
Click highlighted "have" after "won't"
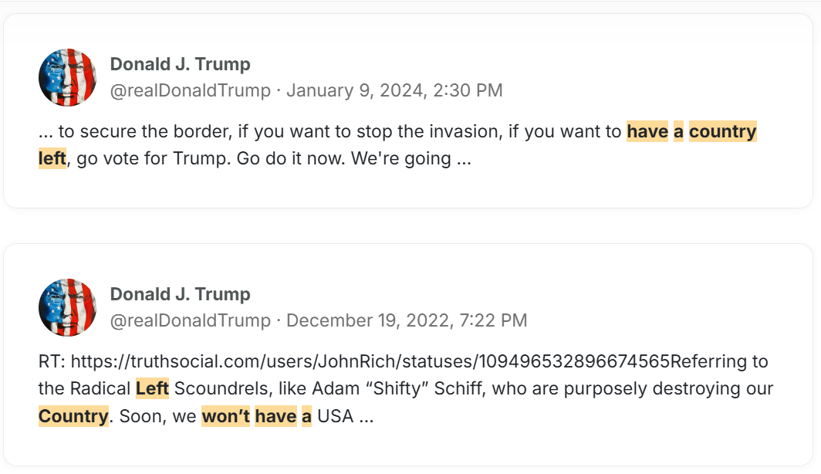(x=275, y=416)
